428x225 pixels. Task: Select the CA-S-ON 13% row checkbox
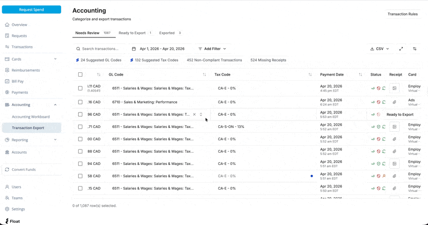[80, 127]
